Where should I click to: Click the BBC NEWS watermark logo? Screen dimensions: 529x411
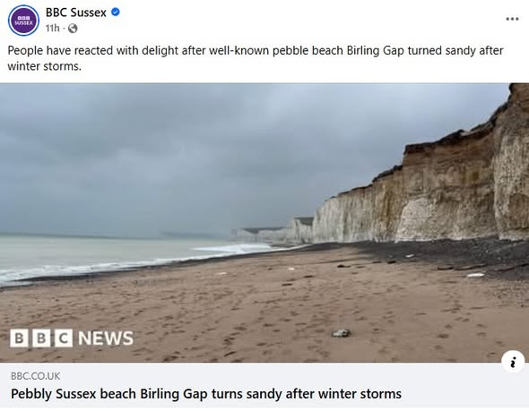pos(72,338)
